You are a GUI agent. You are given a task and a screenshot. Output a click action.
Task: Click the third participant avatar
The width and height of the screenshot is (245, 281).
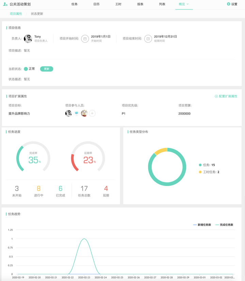tap(84, 113)
